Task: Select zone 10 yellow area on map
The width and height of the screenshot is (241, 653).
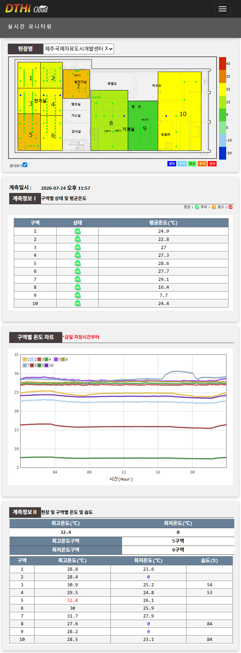Action: pos(179,111)
